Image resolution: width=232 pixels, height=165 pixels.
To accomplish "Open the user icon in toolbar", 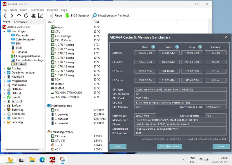I will [33, 16].
